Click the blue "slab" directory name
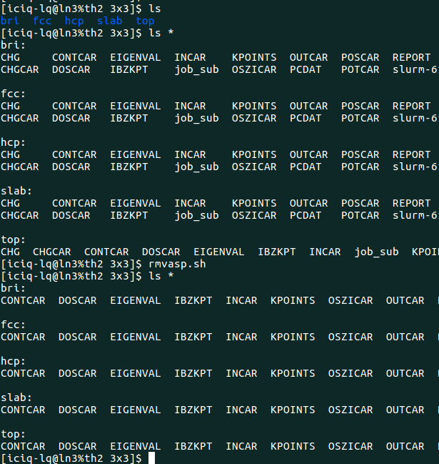Screen dimensions: 439x464 (x=110, y=21)
